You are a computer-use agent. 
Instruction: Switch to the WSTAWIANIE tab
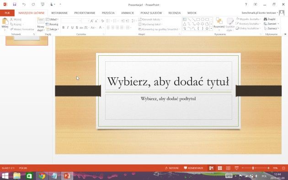click(x=59, y=13)
